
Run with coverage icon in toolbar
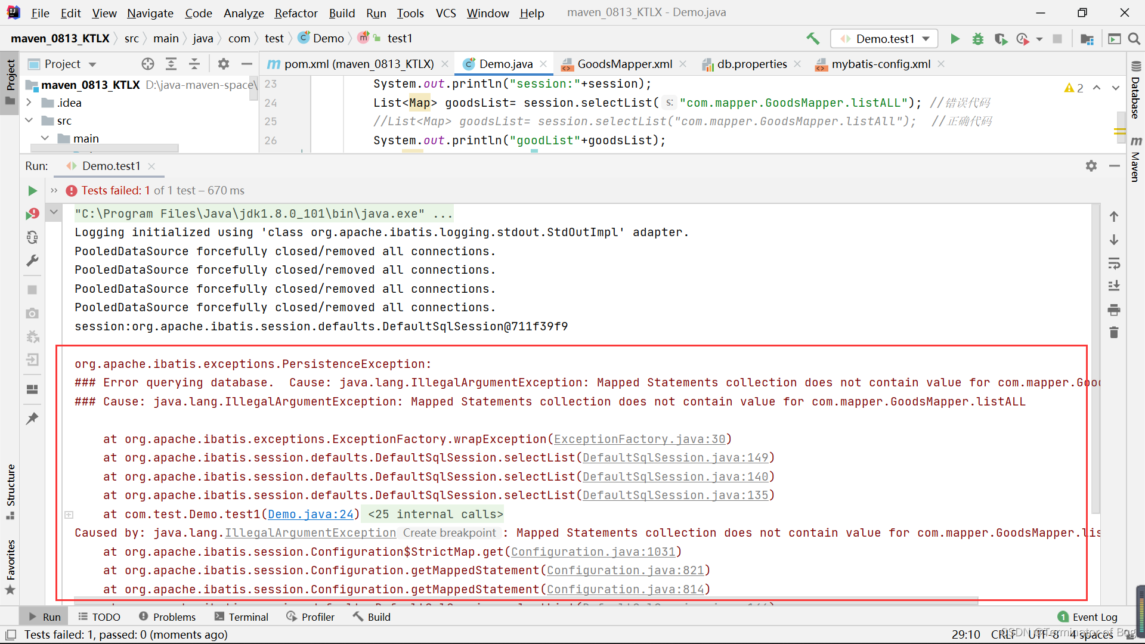click(1001, 39)
